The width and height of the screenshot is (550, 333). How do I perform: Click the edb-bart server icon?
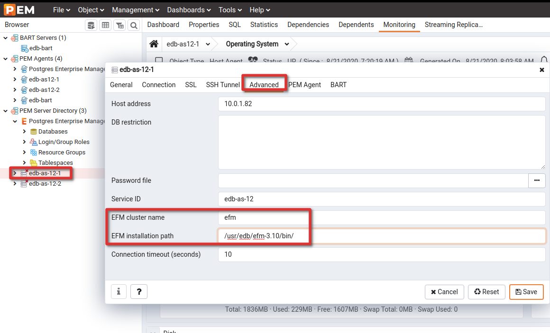coord(24,48)
